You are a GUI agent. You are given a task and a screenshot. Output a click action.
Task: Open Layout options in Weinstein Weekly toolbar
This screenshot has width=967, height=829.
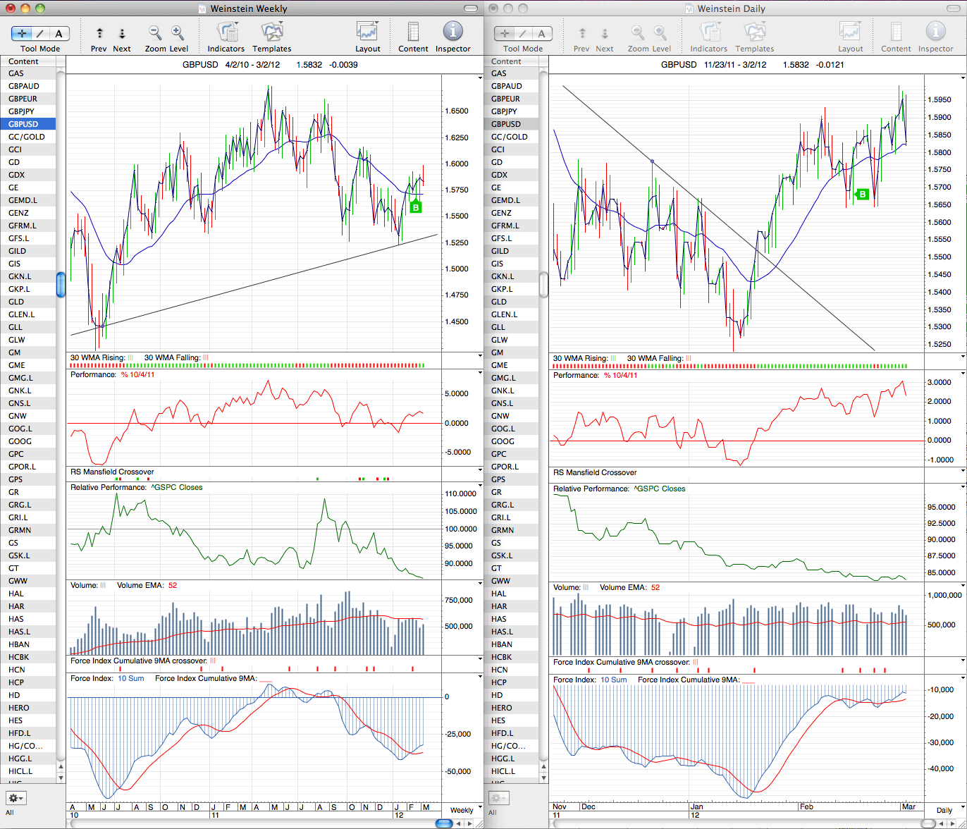[x=368, y=32]
